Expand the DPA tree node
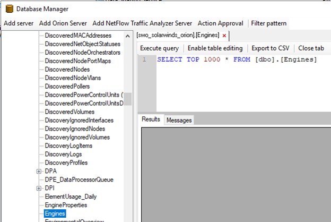The width and height of the screenshot is (331, 222). [x=39, y=171]
